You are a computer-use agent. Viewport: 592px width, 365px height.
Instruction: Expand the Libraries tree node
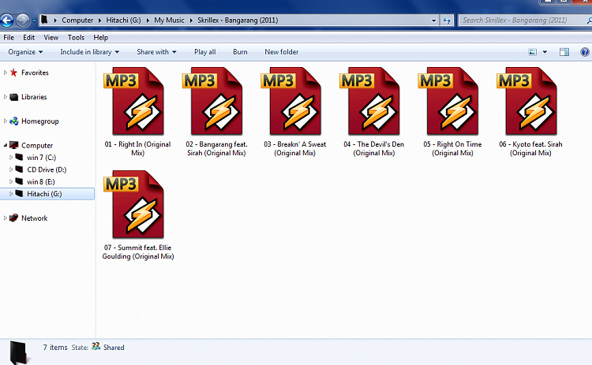(6, 97)
